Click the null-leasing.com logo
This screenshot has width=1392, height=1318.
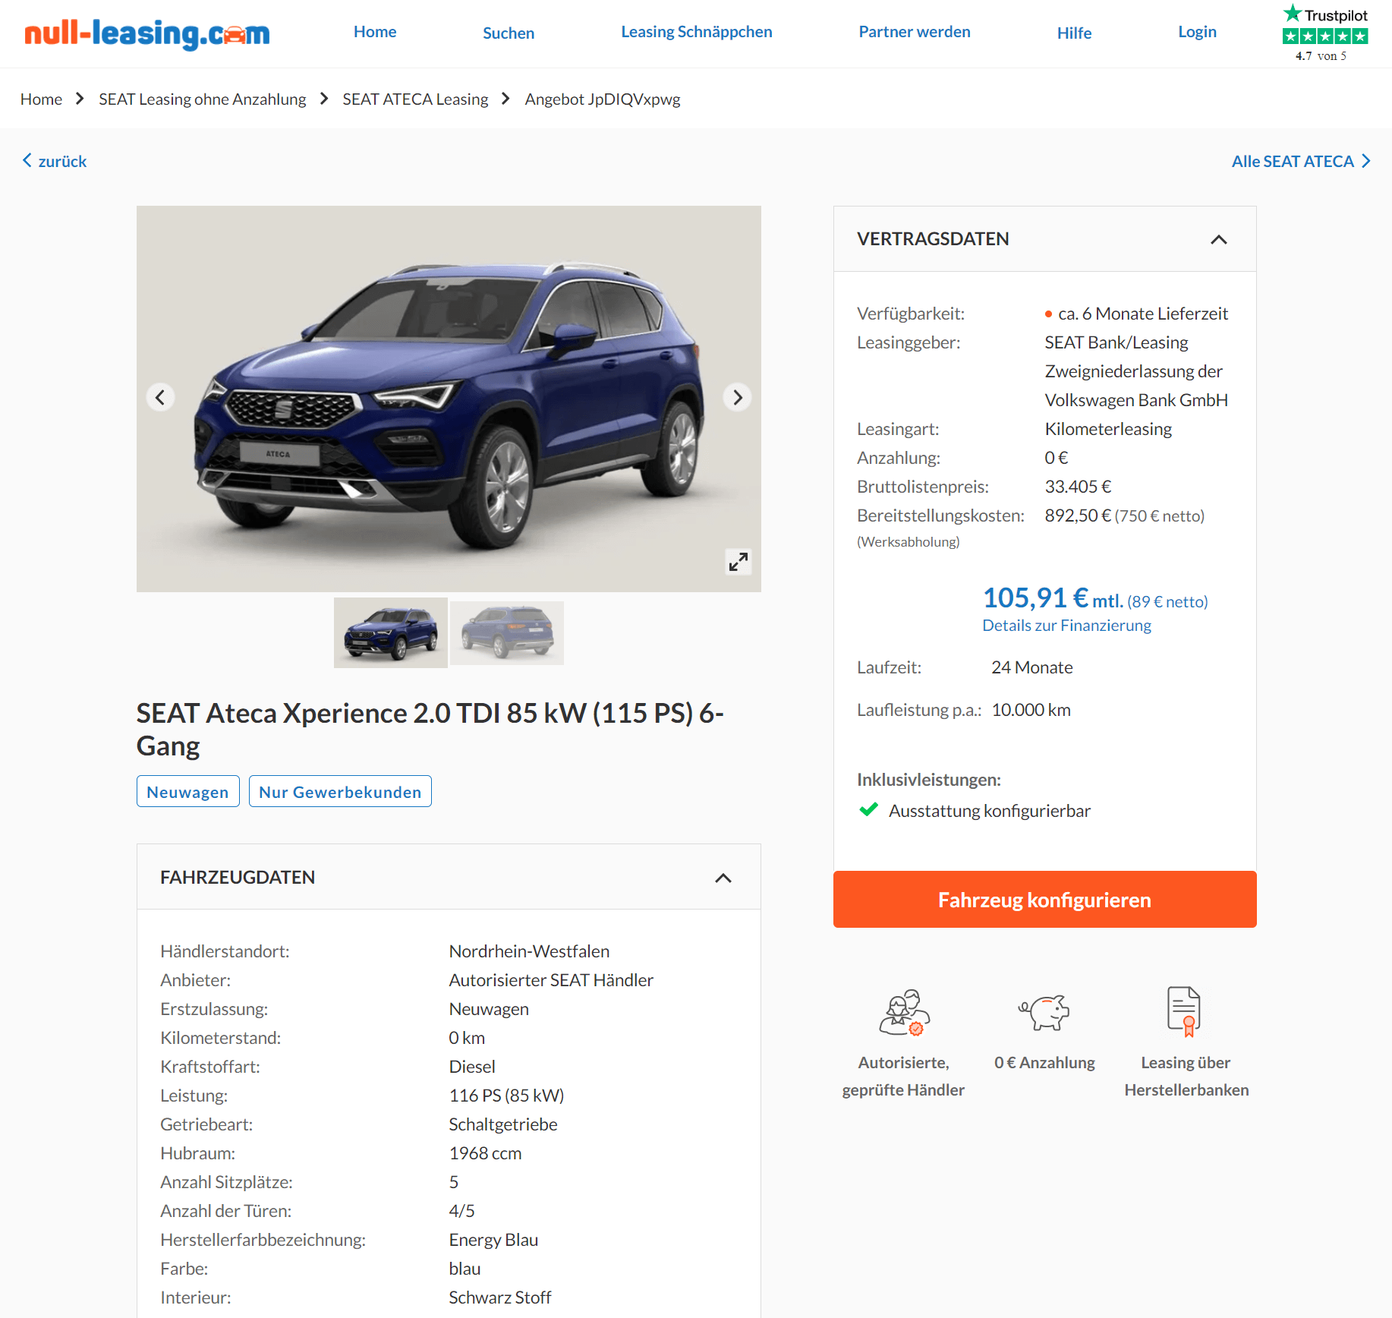click(147, 33)
